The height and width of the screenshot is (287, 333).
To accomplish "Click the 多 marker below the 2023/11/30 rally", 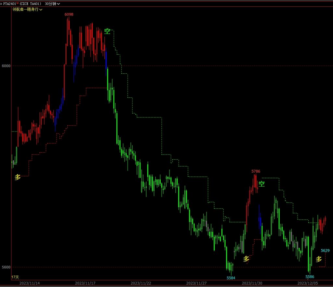I will coord(246,259).
